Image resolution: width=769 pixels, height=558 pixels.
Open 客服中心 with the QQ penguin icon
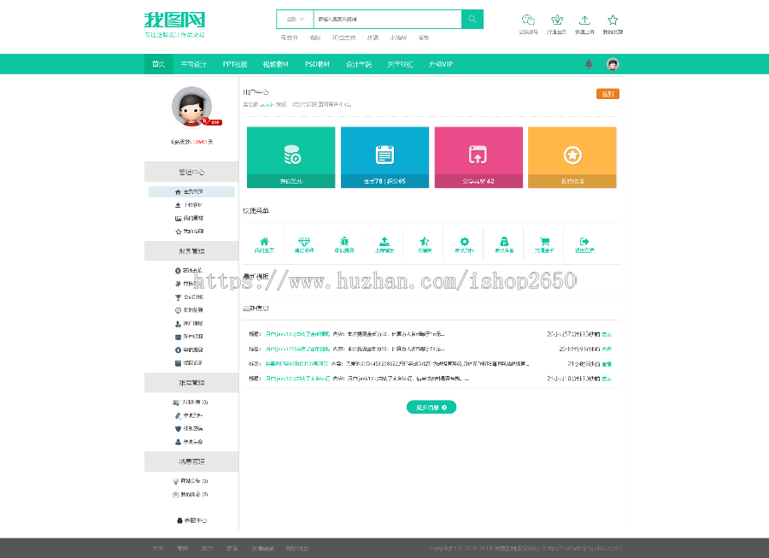pyautogui.click(x=191, y=520)
